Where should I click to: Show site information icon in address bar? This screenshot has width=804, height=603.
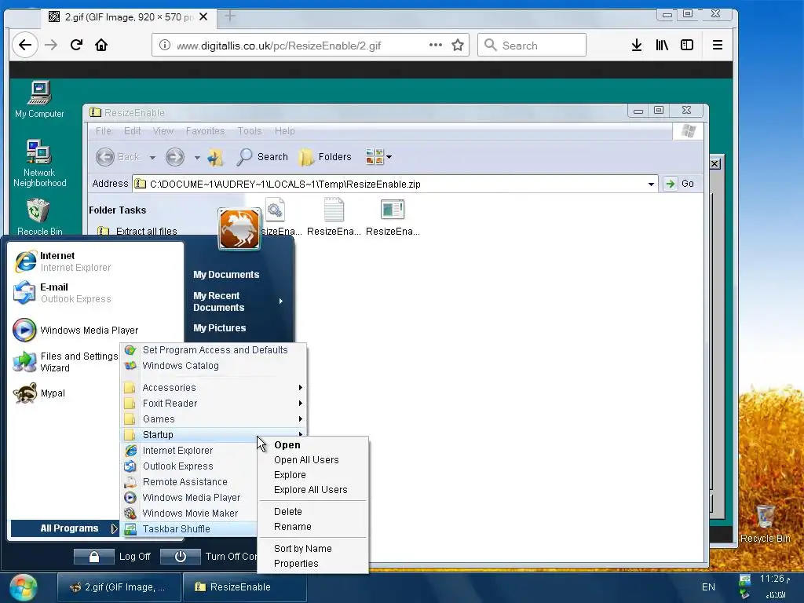coord(165,45)
